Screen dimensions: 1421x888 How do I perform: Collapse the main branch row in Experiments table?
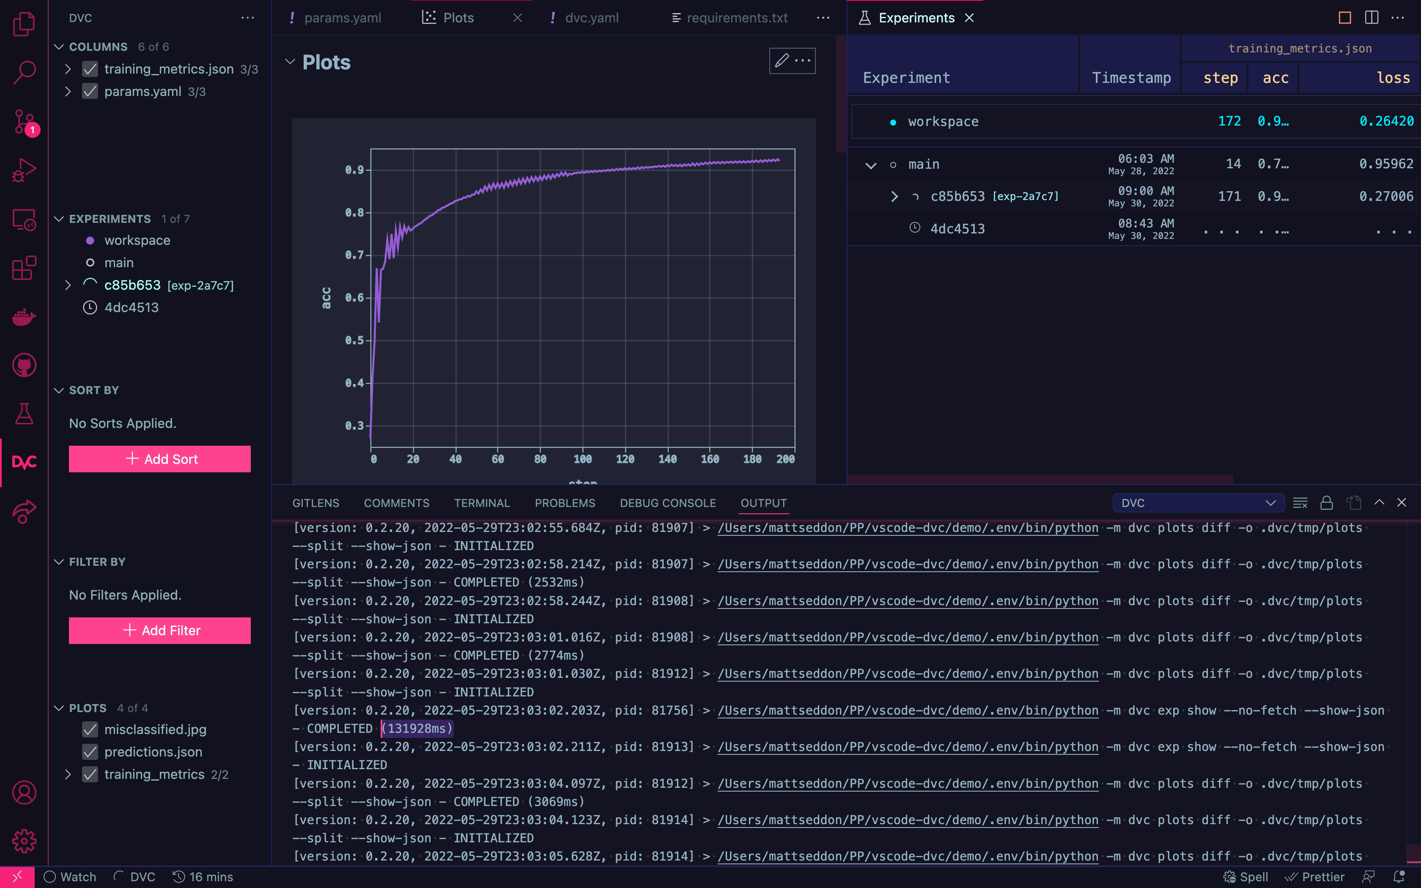(x=871, y=165)
